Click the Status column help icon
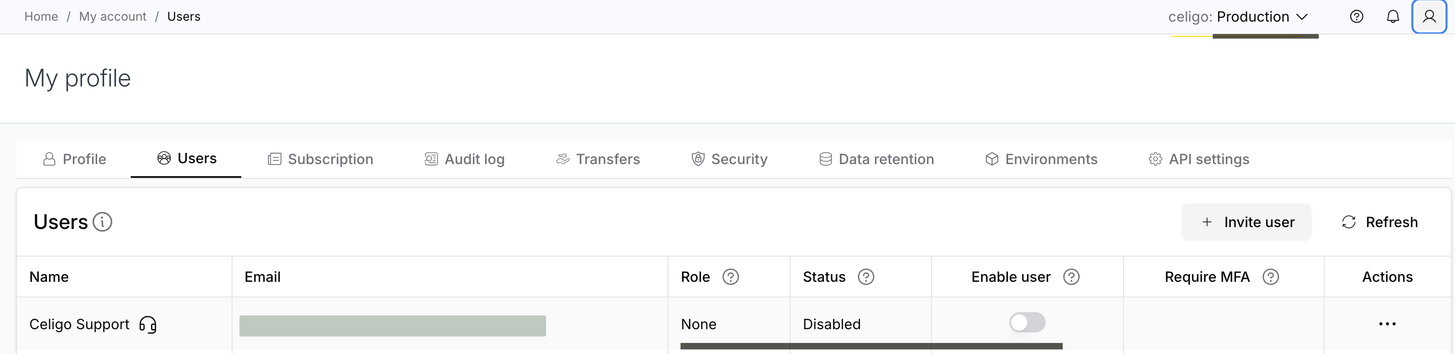The image size is (1455, 354). (x=866, y=277)
